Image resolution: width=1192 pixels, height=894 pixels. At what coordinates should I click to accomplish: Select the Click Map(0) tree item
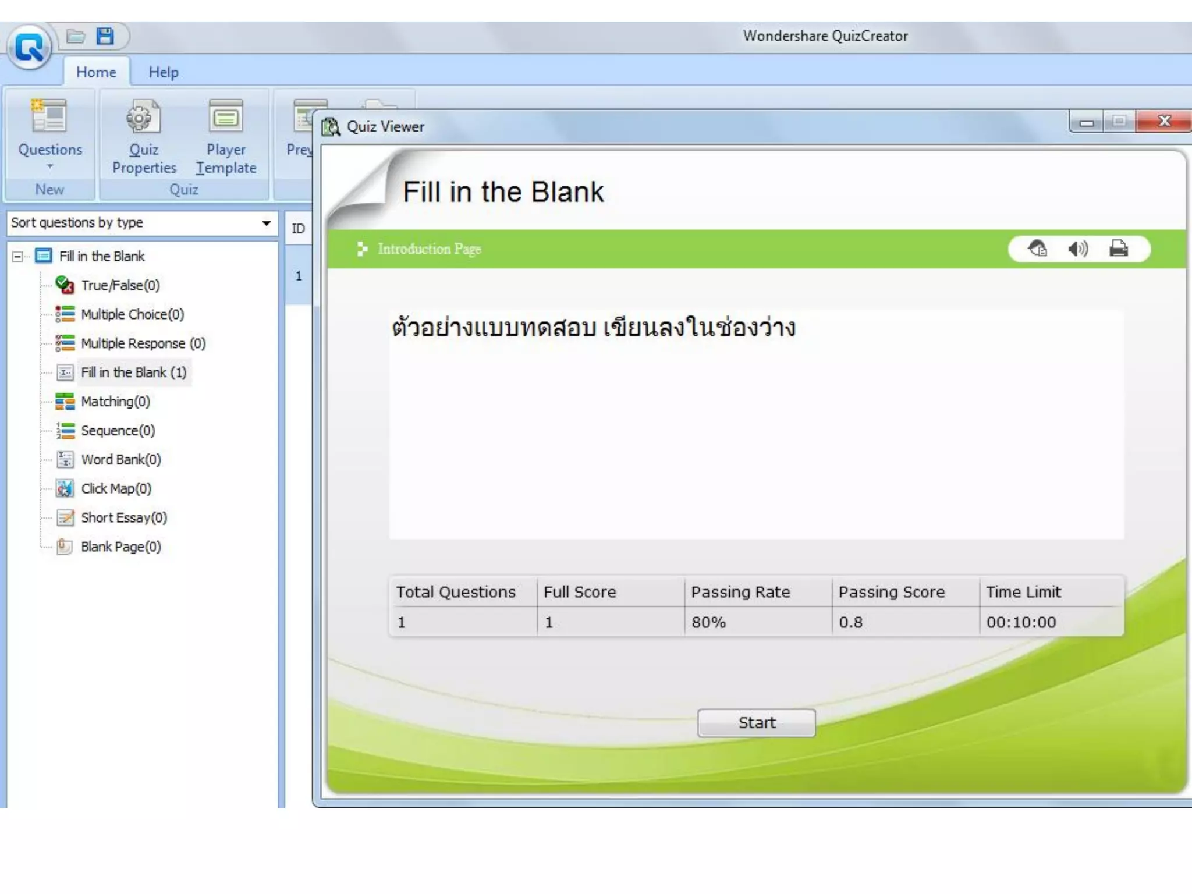coord(116,489)
